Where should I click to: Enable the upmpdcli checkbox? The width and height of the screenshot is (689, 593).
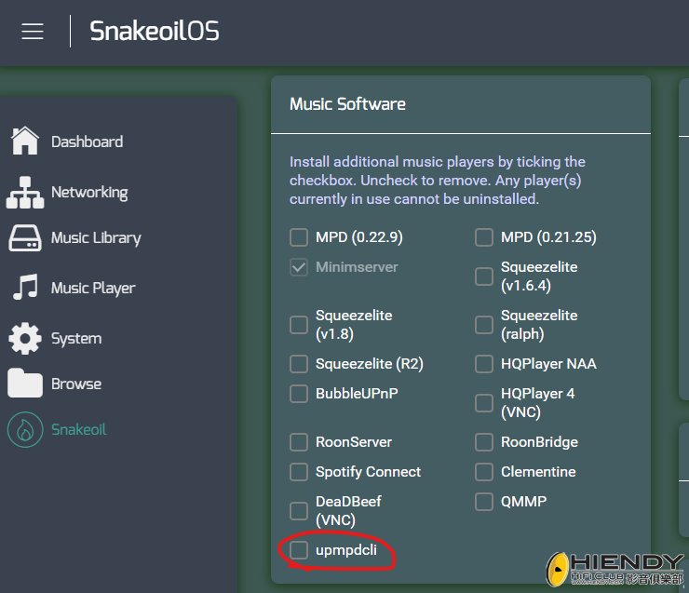click(299, 551)
